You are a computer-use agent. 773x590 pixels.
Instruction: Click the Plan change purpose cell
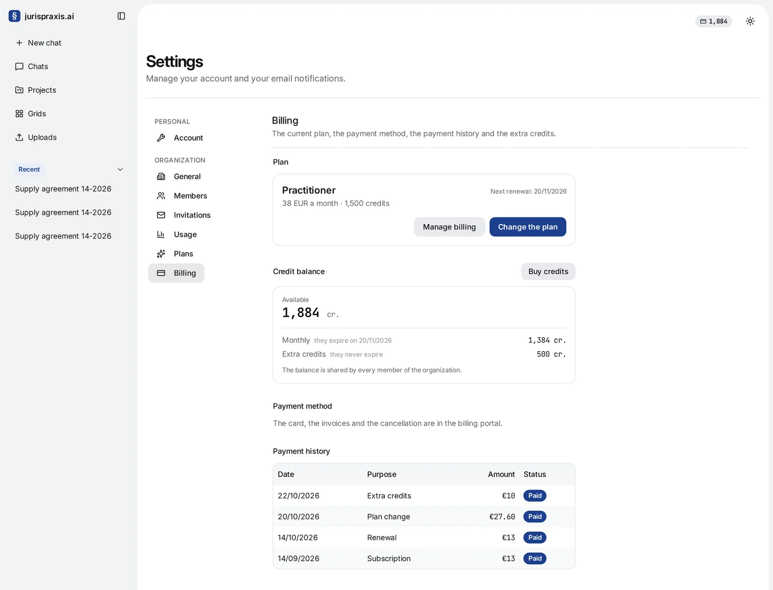(x=389, y=517)
